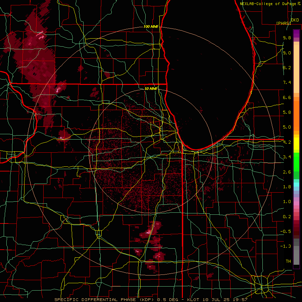
Task: Click the 9.8 value on the scale
Action: 287,38
